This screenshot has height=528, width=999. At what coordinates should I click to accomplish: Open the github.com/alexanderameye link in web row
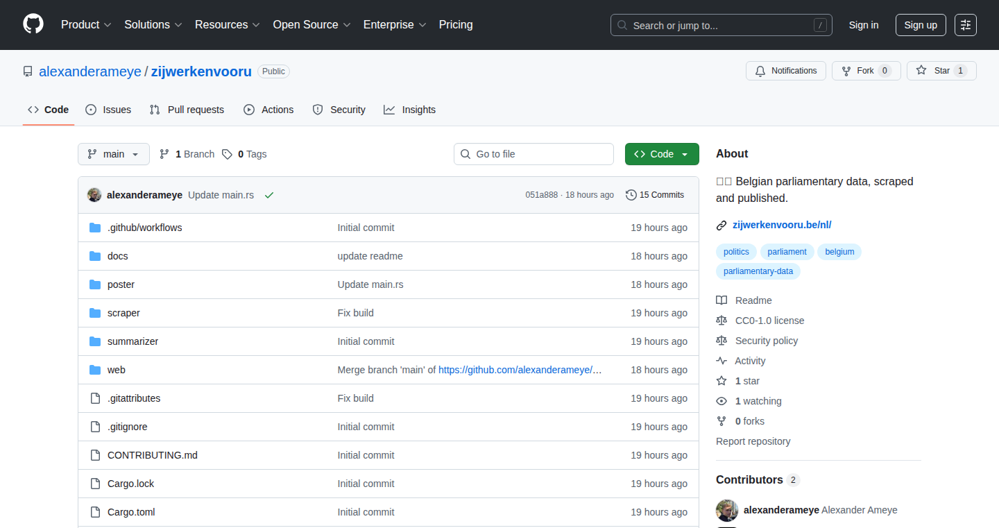click(520, 370)
